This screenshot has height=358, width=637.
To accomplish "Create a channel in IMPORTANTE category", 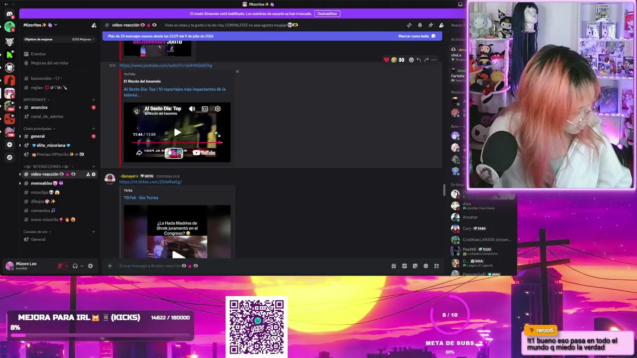I will [x=94, y=99].
